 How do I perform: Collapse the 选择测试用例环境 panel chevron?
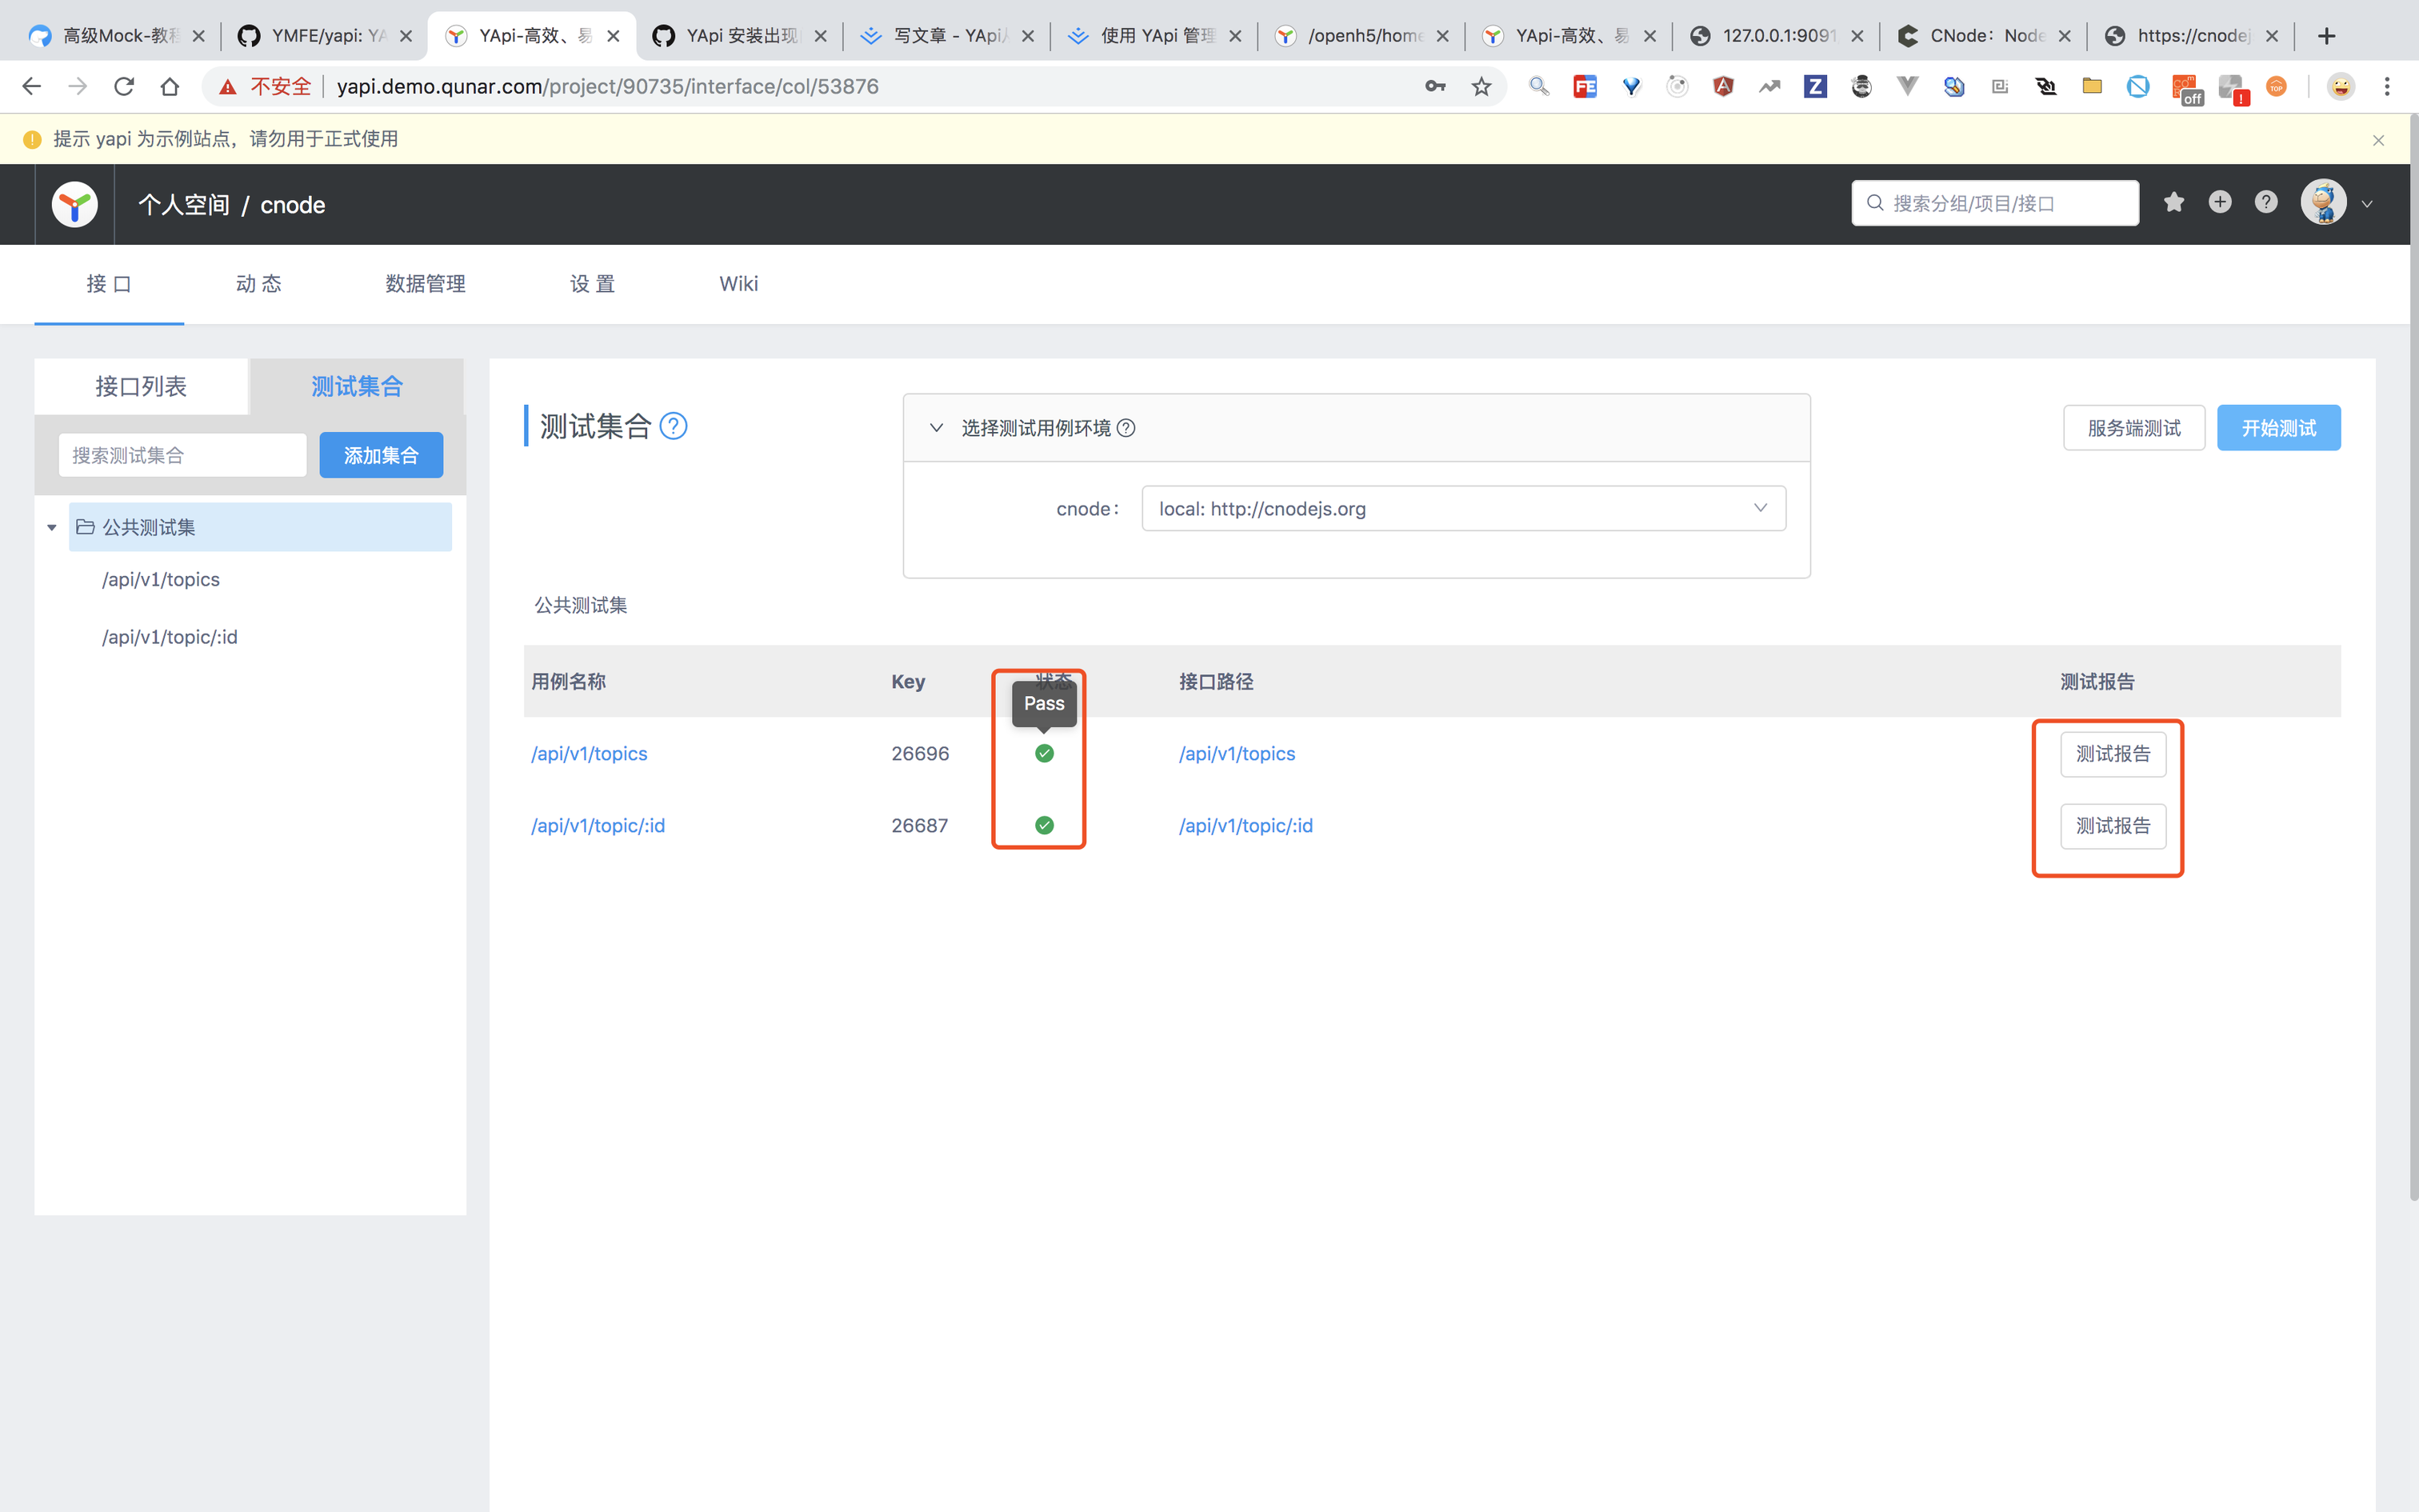click(x=937, y=428)
